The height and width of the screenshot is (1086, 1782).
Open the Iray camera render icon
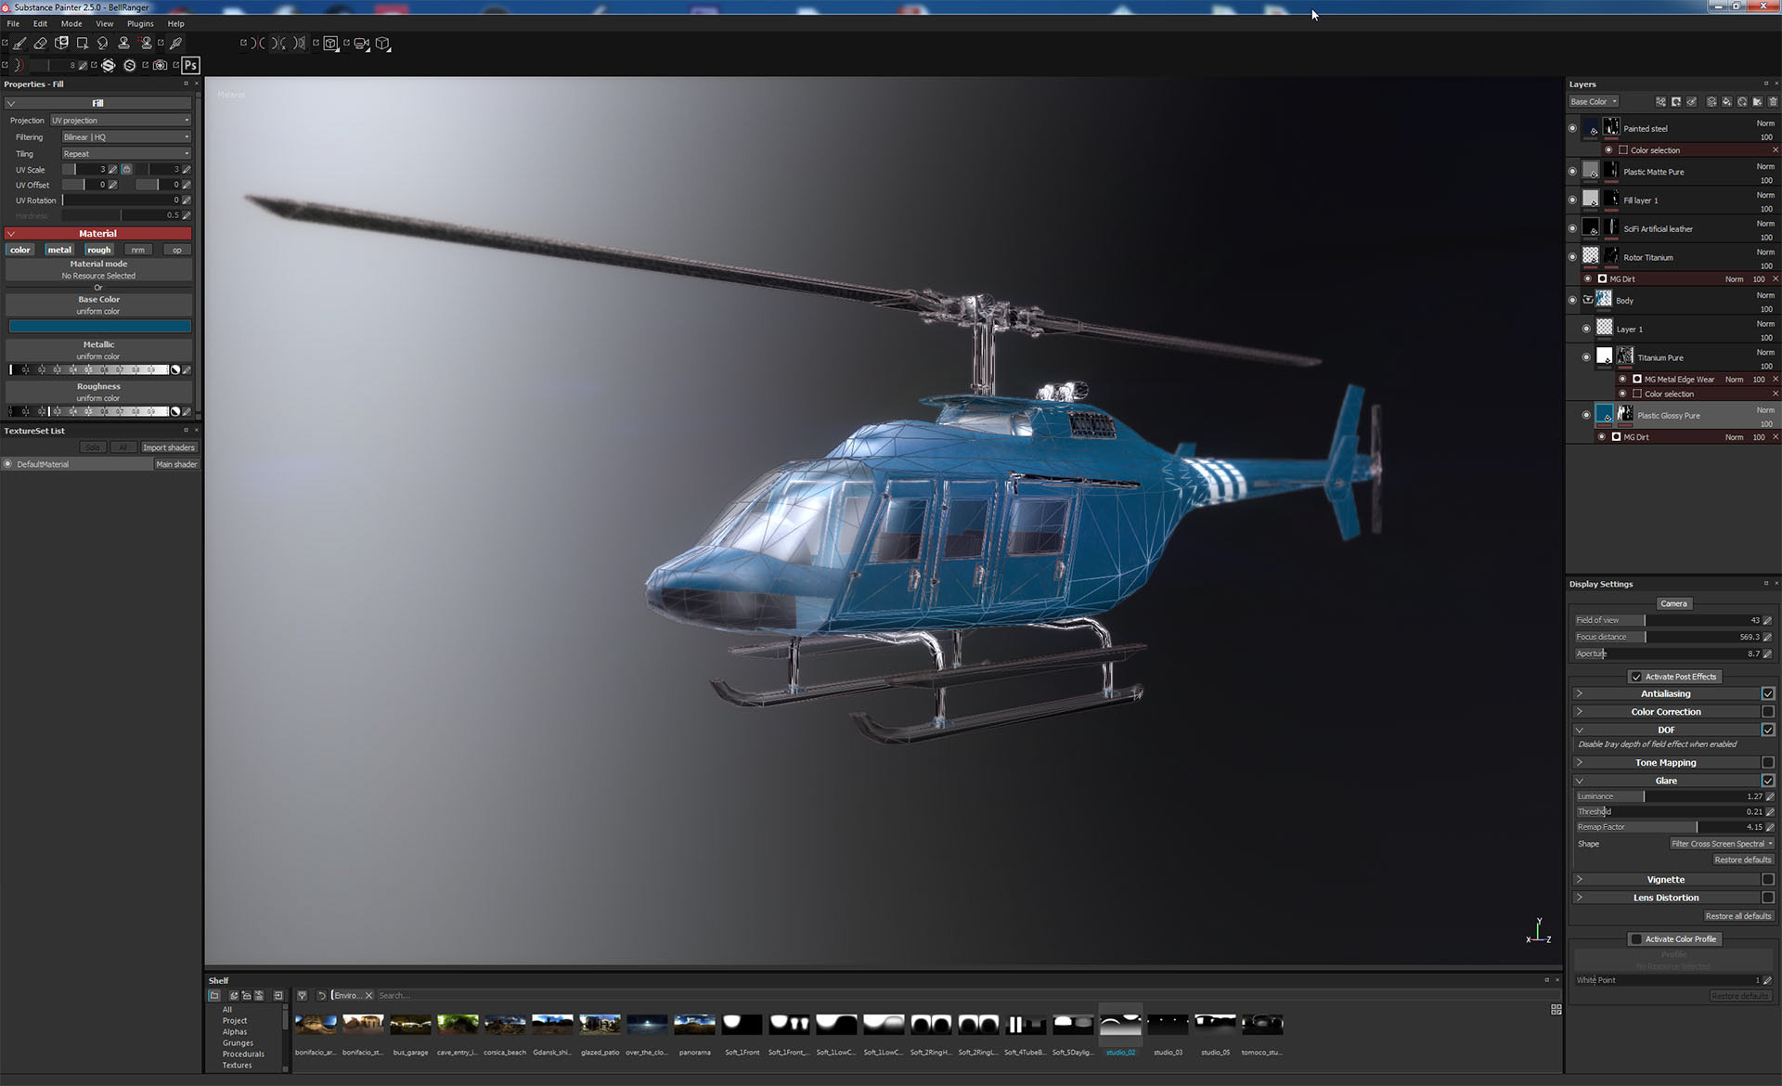click(x=161, y=65)
